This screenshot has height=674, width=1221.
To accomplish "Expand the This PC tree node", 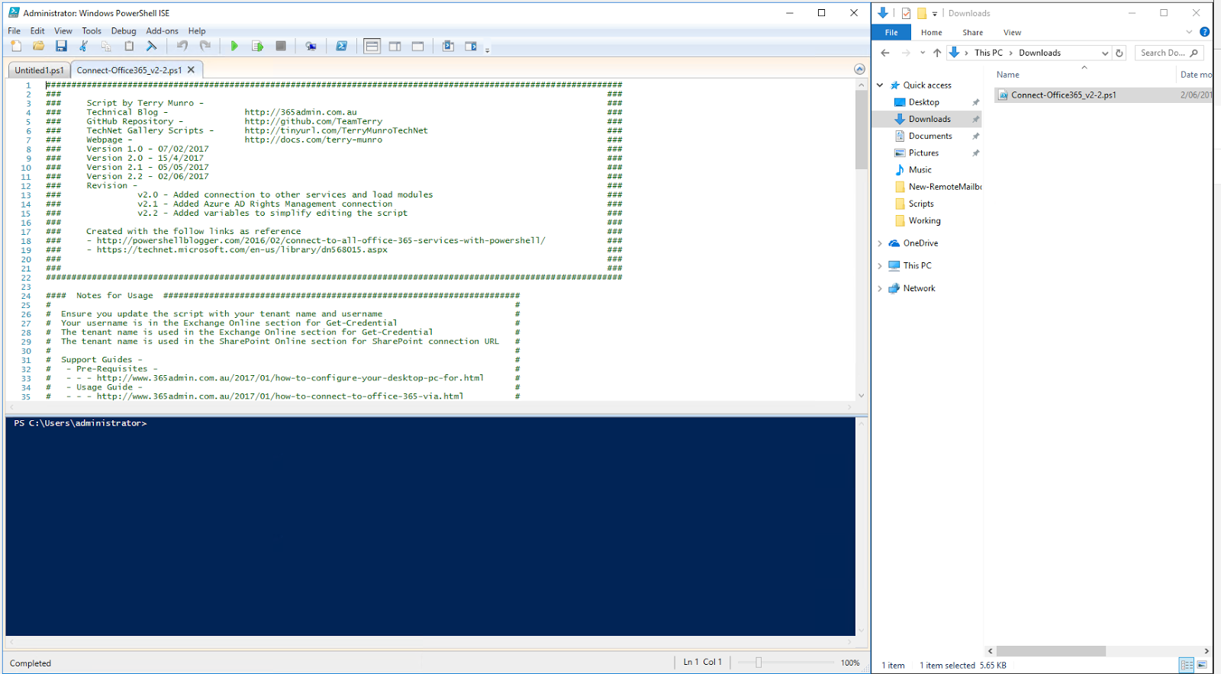I will coord(880,266).
